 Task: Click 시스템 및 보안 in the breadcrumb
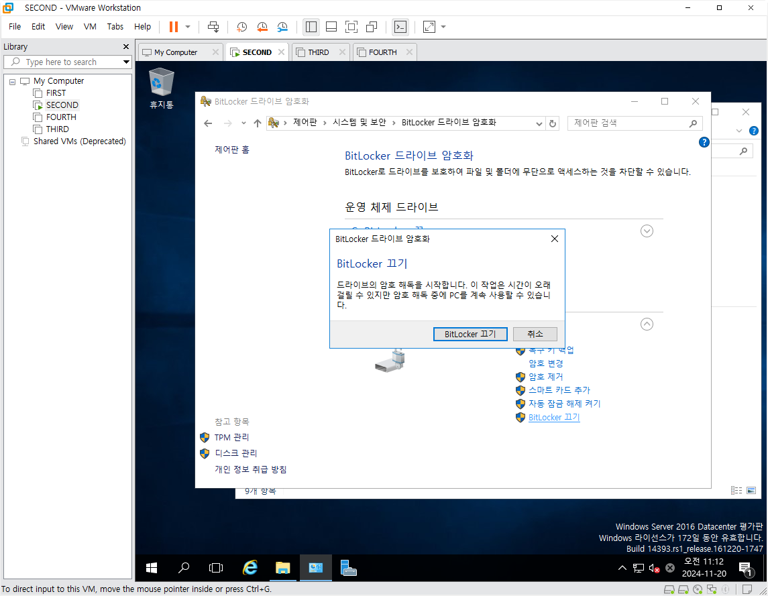click(x=360, y=123)
